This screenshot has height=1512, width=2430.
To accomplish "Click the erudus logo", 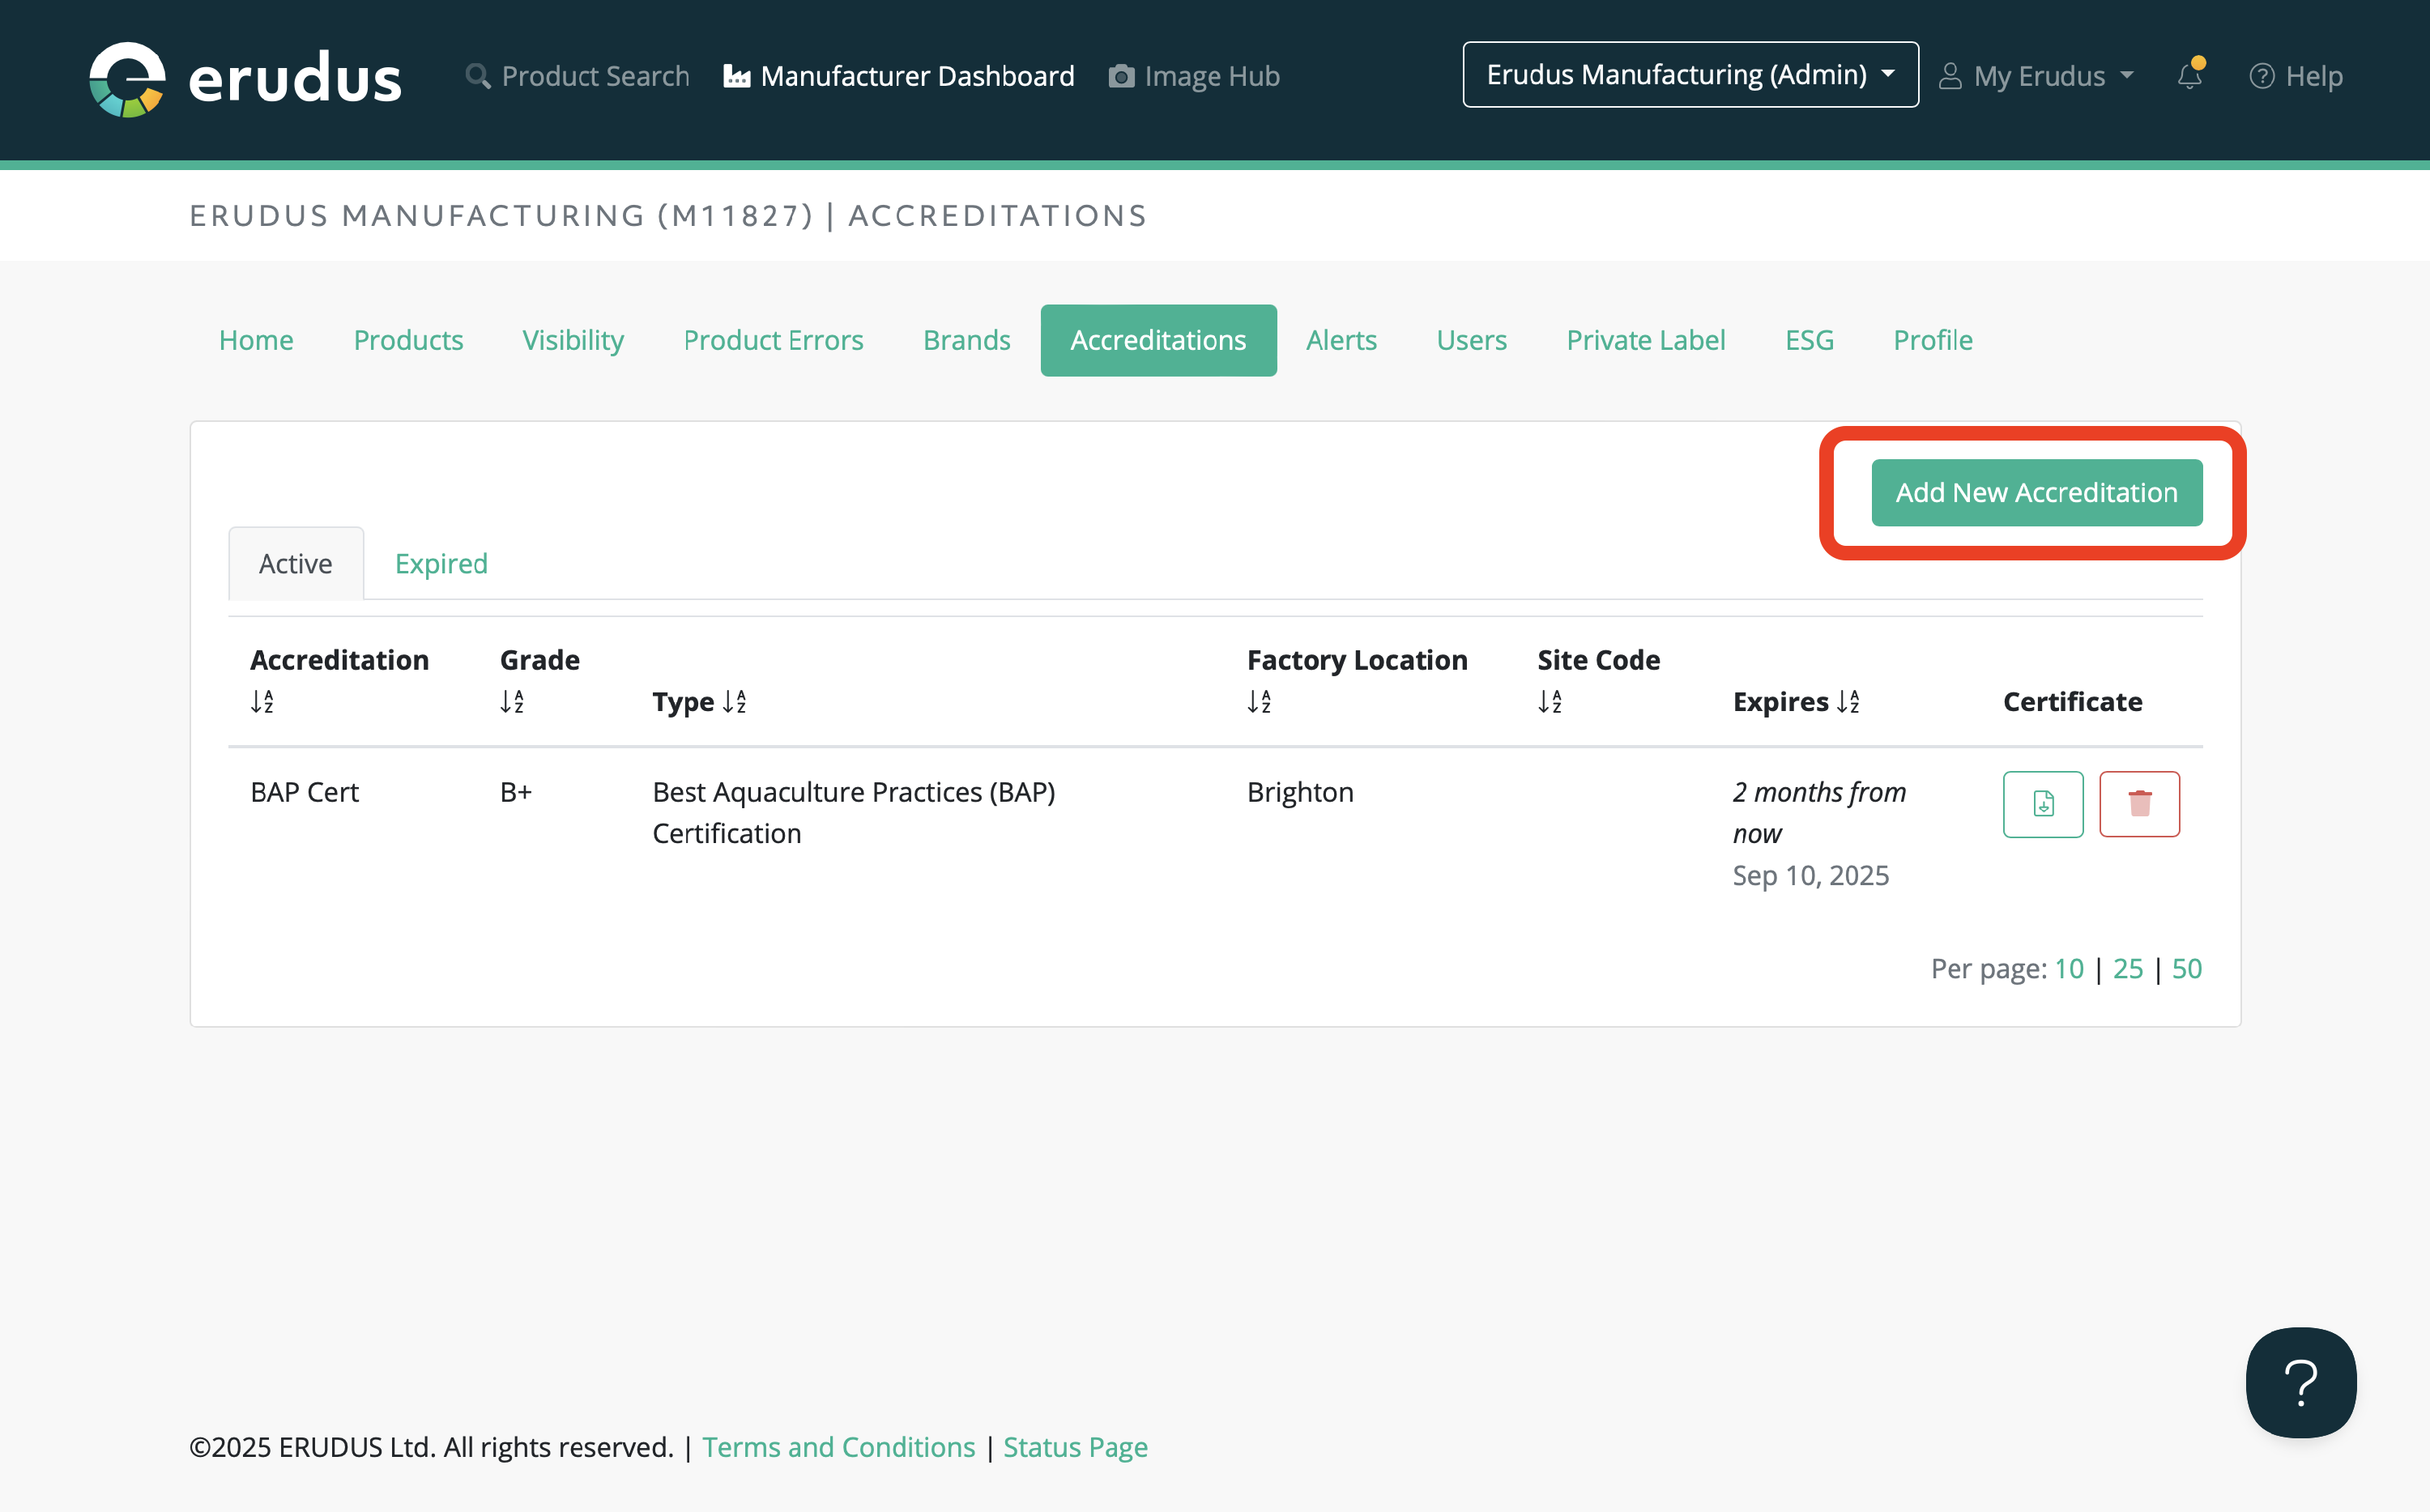I will click(245, 78).
